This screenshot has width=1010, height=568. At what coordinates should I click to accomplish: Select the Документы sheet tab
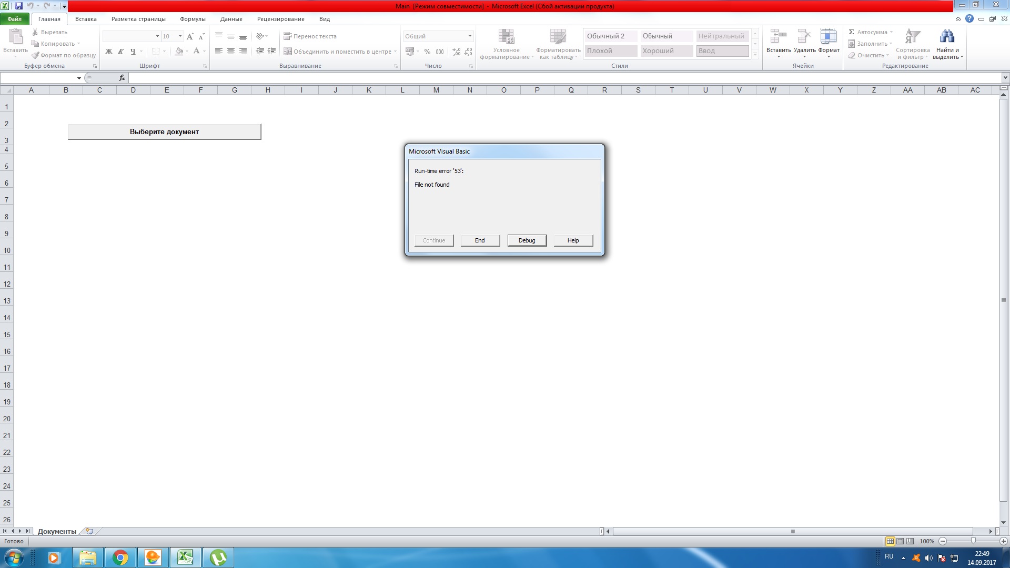[x=57, y=532]
